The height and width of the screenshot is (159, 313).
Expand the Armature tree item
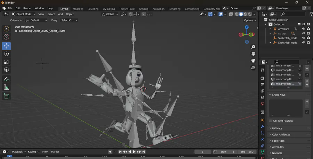pos(270,29)
